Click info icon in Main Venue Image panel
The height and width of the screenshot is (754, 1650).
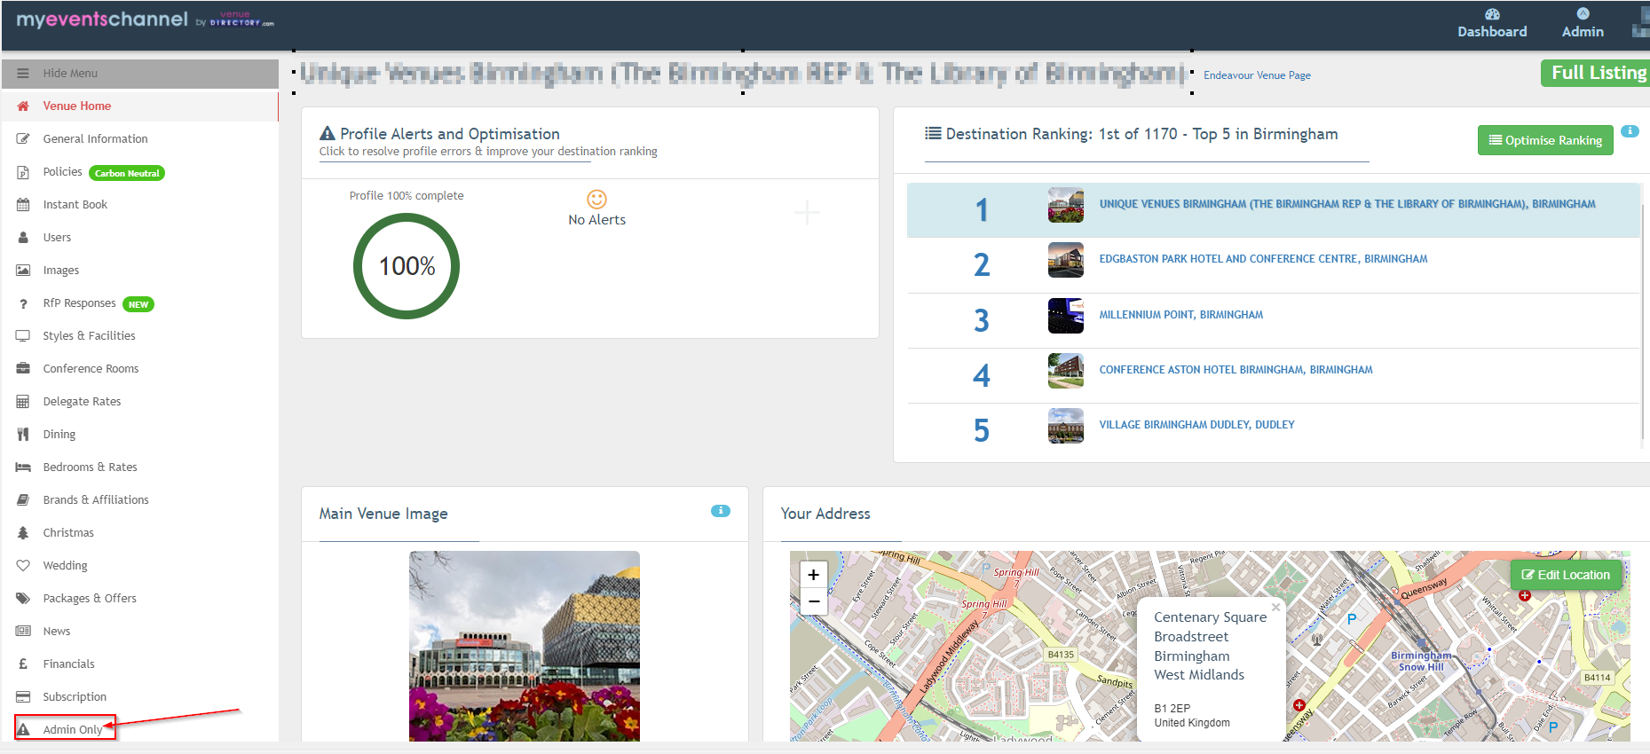(x=721, y=511)
